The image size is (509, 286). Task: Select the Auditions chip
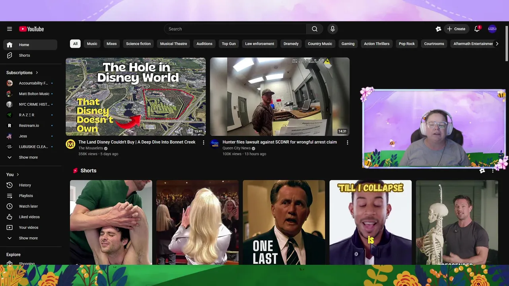(x=204, y=44)
